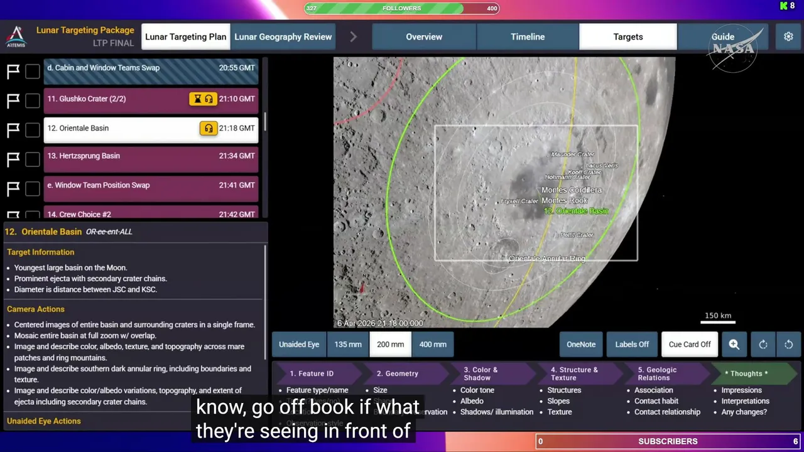Check the Hertzsprung Basin checkbox
This screenshot has width=804, height=452.
(33, 159)
